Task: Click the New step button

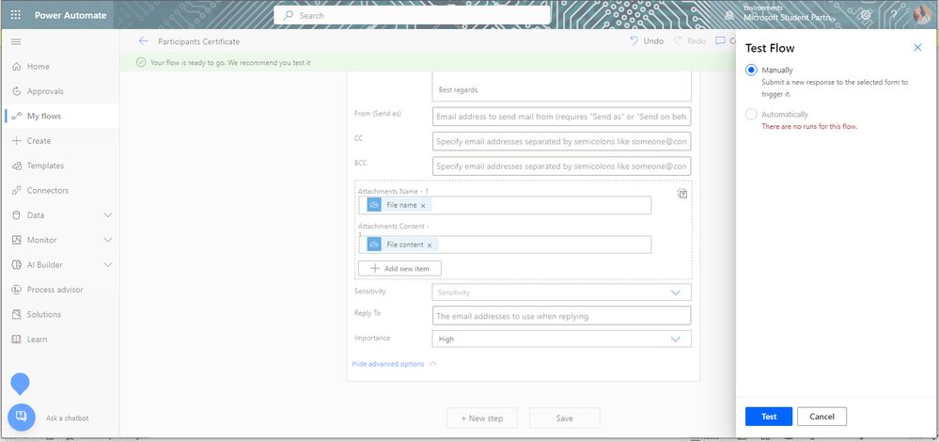Action: tap(482, 418)
